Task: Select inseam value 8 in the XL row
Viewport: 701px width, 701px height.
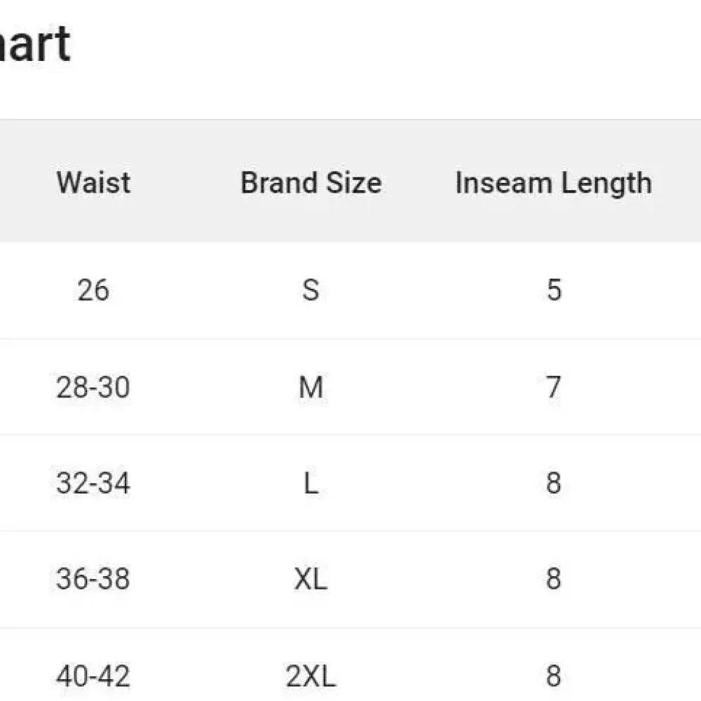Action: point(554,579)
